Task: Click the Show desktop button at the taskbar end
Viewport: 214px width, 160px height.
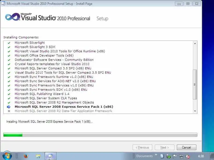Action: (x=212, y=156)
